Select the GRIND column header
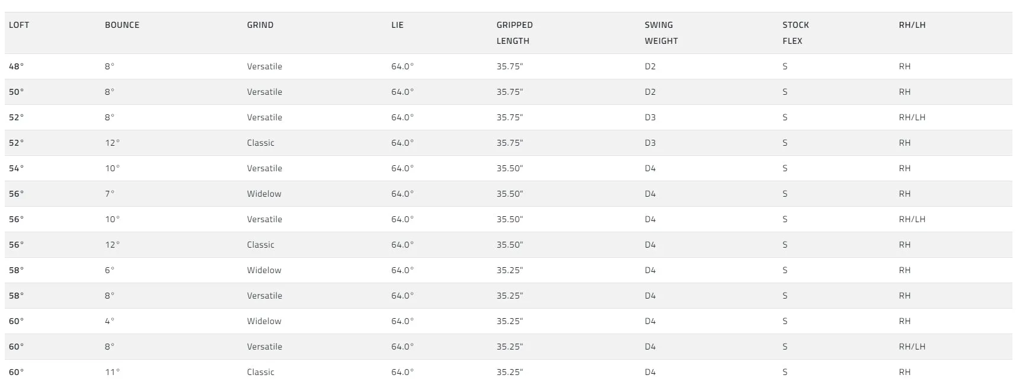The image size is (1016, 391). click(x=260, y=25)
